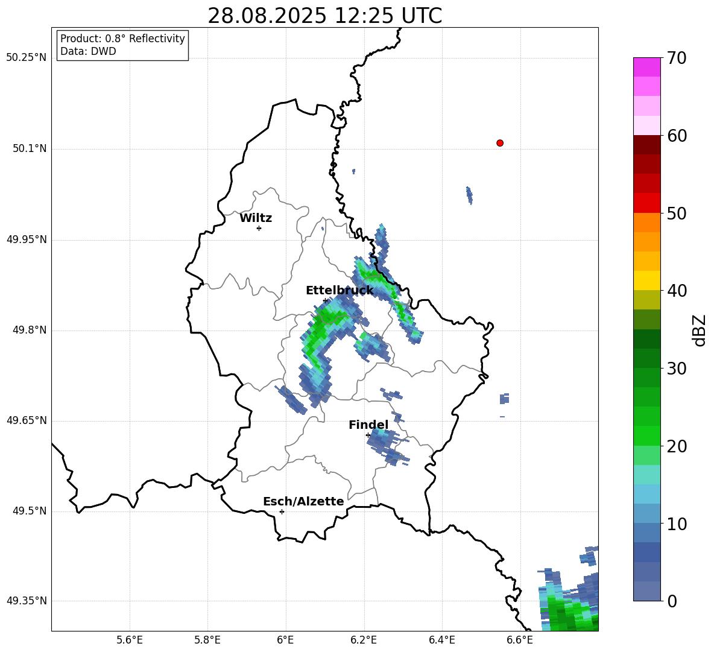Pick the dark maroon colorbar segment below 60
Viewport: 714px width, 652px height.
[x=646, y=145]
